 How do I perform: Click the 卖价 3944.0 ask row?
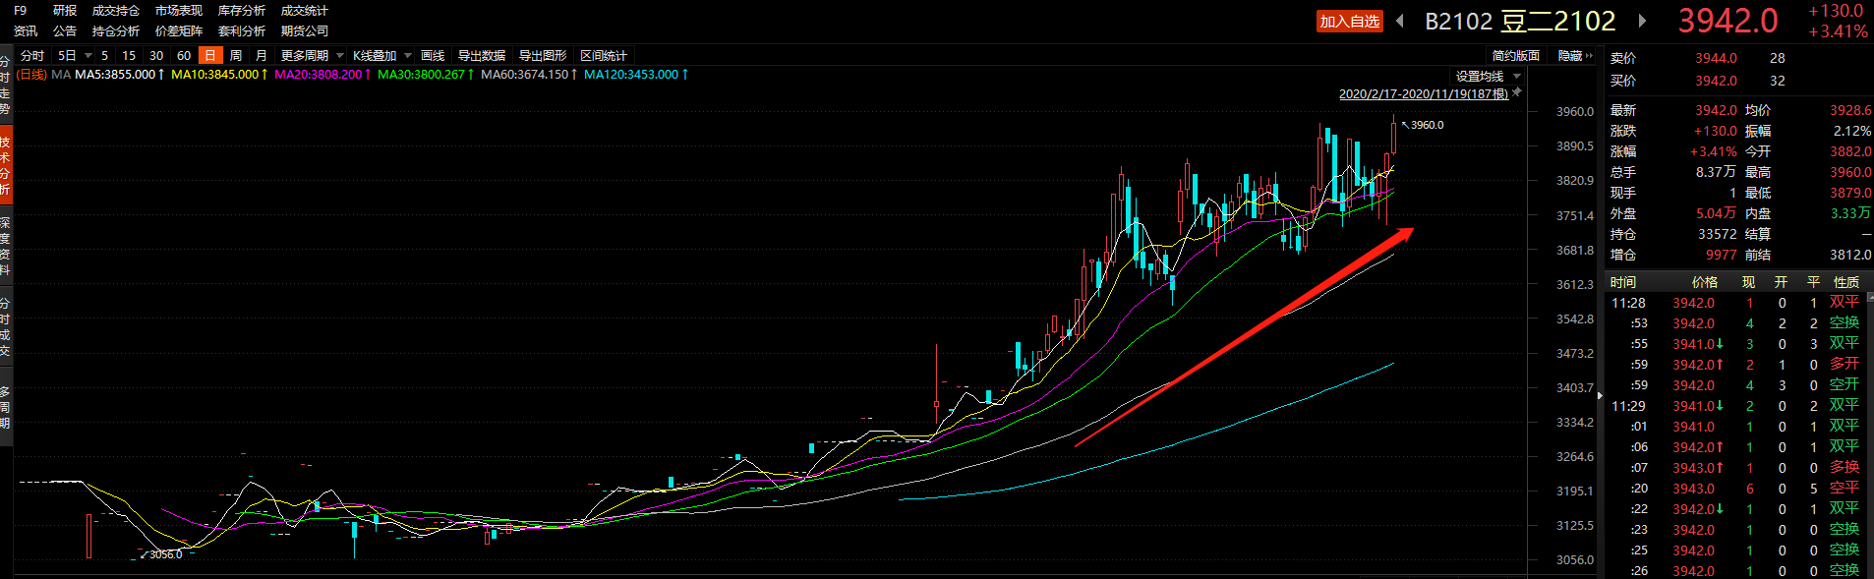pos(1738,58)
